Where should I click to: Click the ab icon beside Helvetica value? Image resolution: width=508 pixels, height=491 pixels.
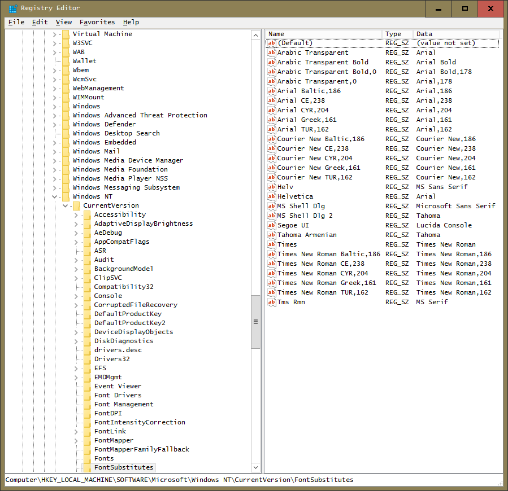271,196
